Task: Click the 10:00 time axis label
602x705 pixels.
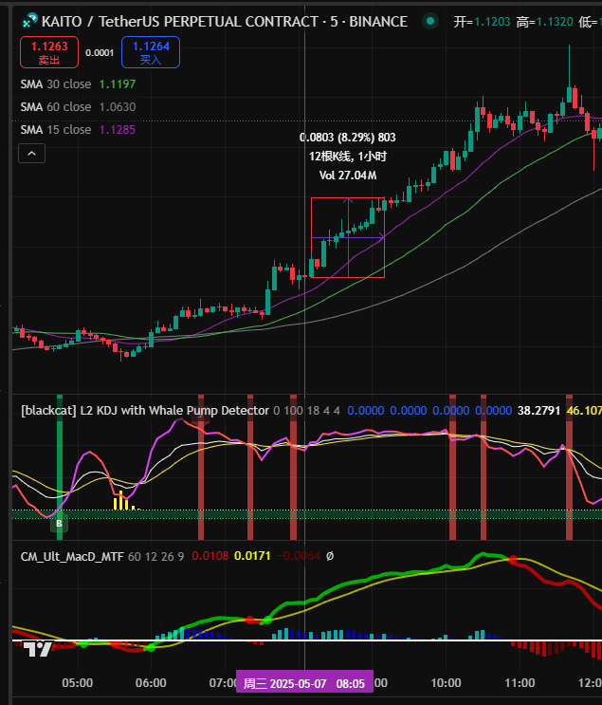Action: [x=446, y=683]
